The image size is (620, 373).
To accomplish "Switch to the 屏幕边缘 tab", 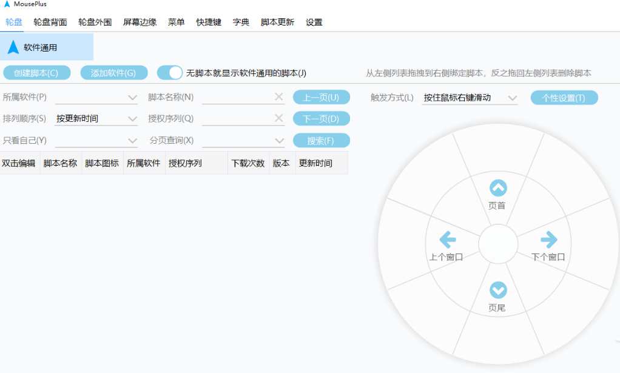I will pos(140,21).
